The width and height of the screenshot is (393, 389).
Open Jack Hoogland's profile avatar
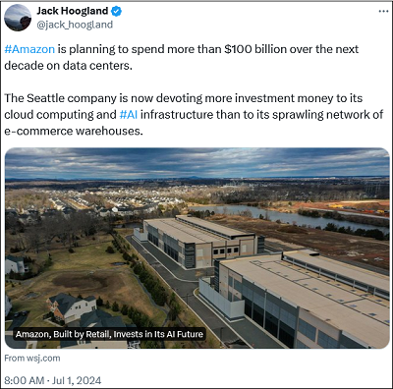[x=18, y=18]
